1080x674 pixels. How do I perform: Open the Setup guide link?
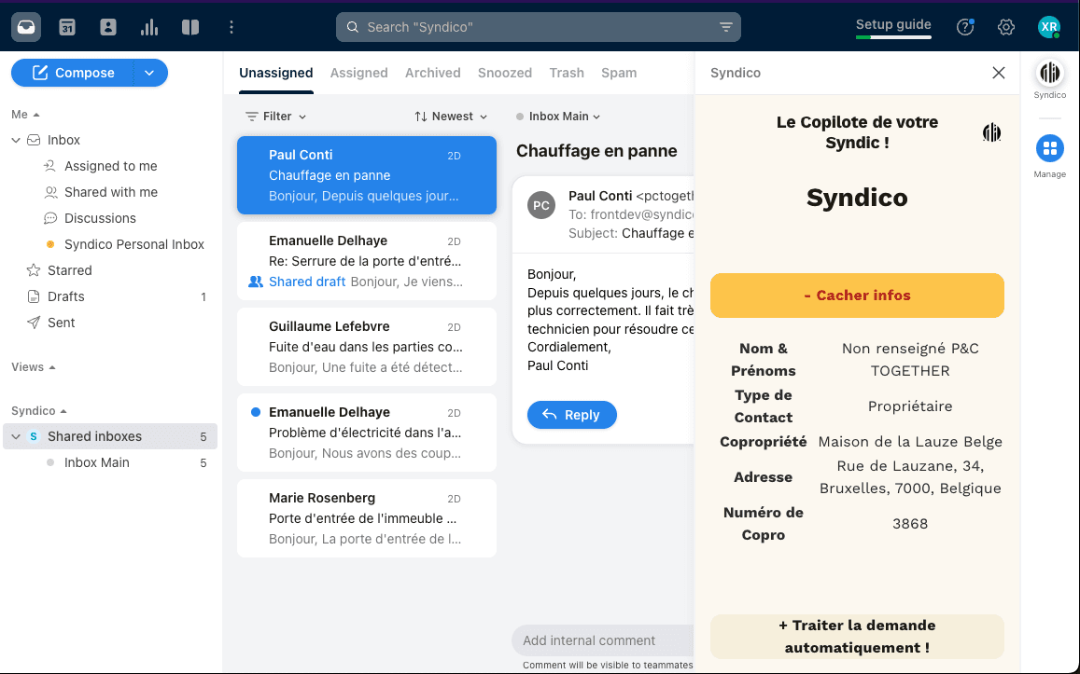click(x=893, y=24)
